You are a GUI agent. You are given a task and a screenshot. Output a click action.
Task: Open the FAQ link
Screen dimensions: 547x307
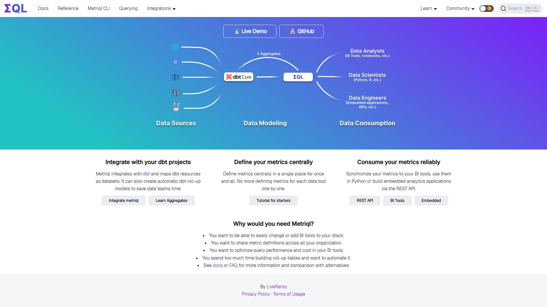233,265
